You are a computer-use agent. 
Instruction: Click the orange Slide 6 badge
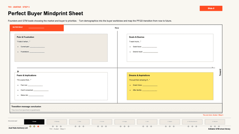point(211,8)
